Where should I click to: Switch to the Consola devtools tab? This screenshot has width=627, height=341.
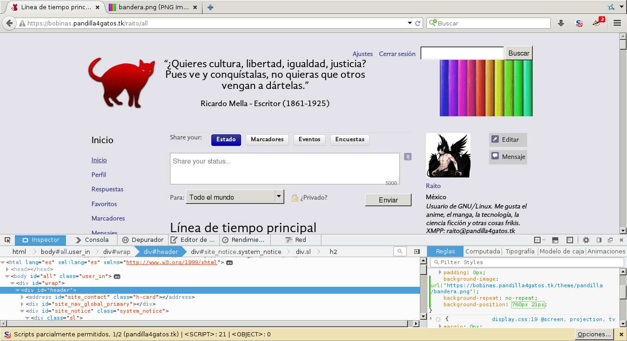click(91, 240)
